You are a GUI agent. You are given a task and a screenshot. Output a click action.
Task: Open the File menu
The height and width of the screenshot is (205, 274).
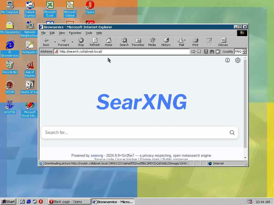click(x=43, y=33)
